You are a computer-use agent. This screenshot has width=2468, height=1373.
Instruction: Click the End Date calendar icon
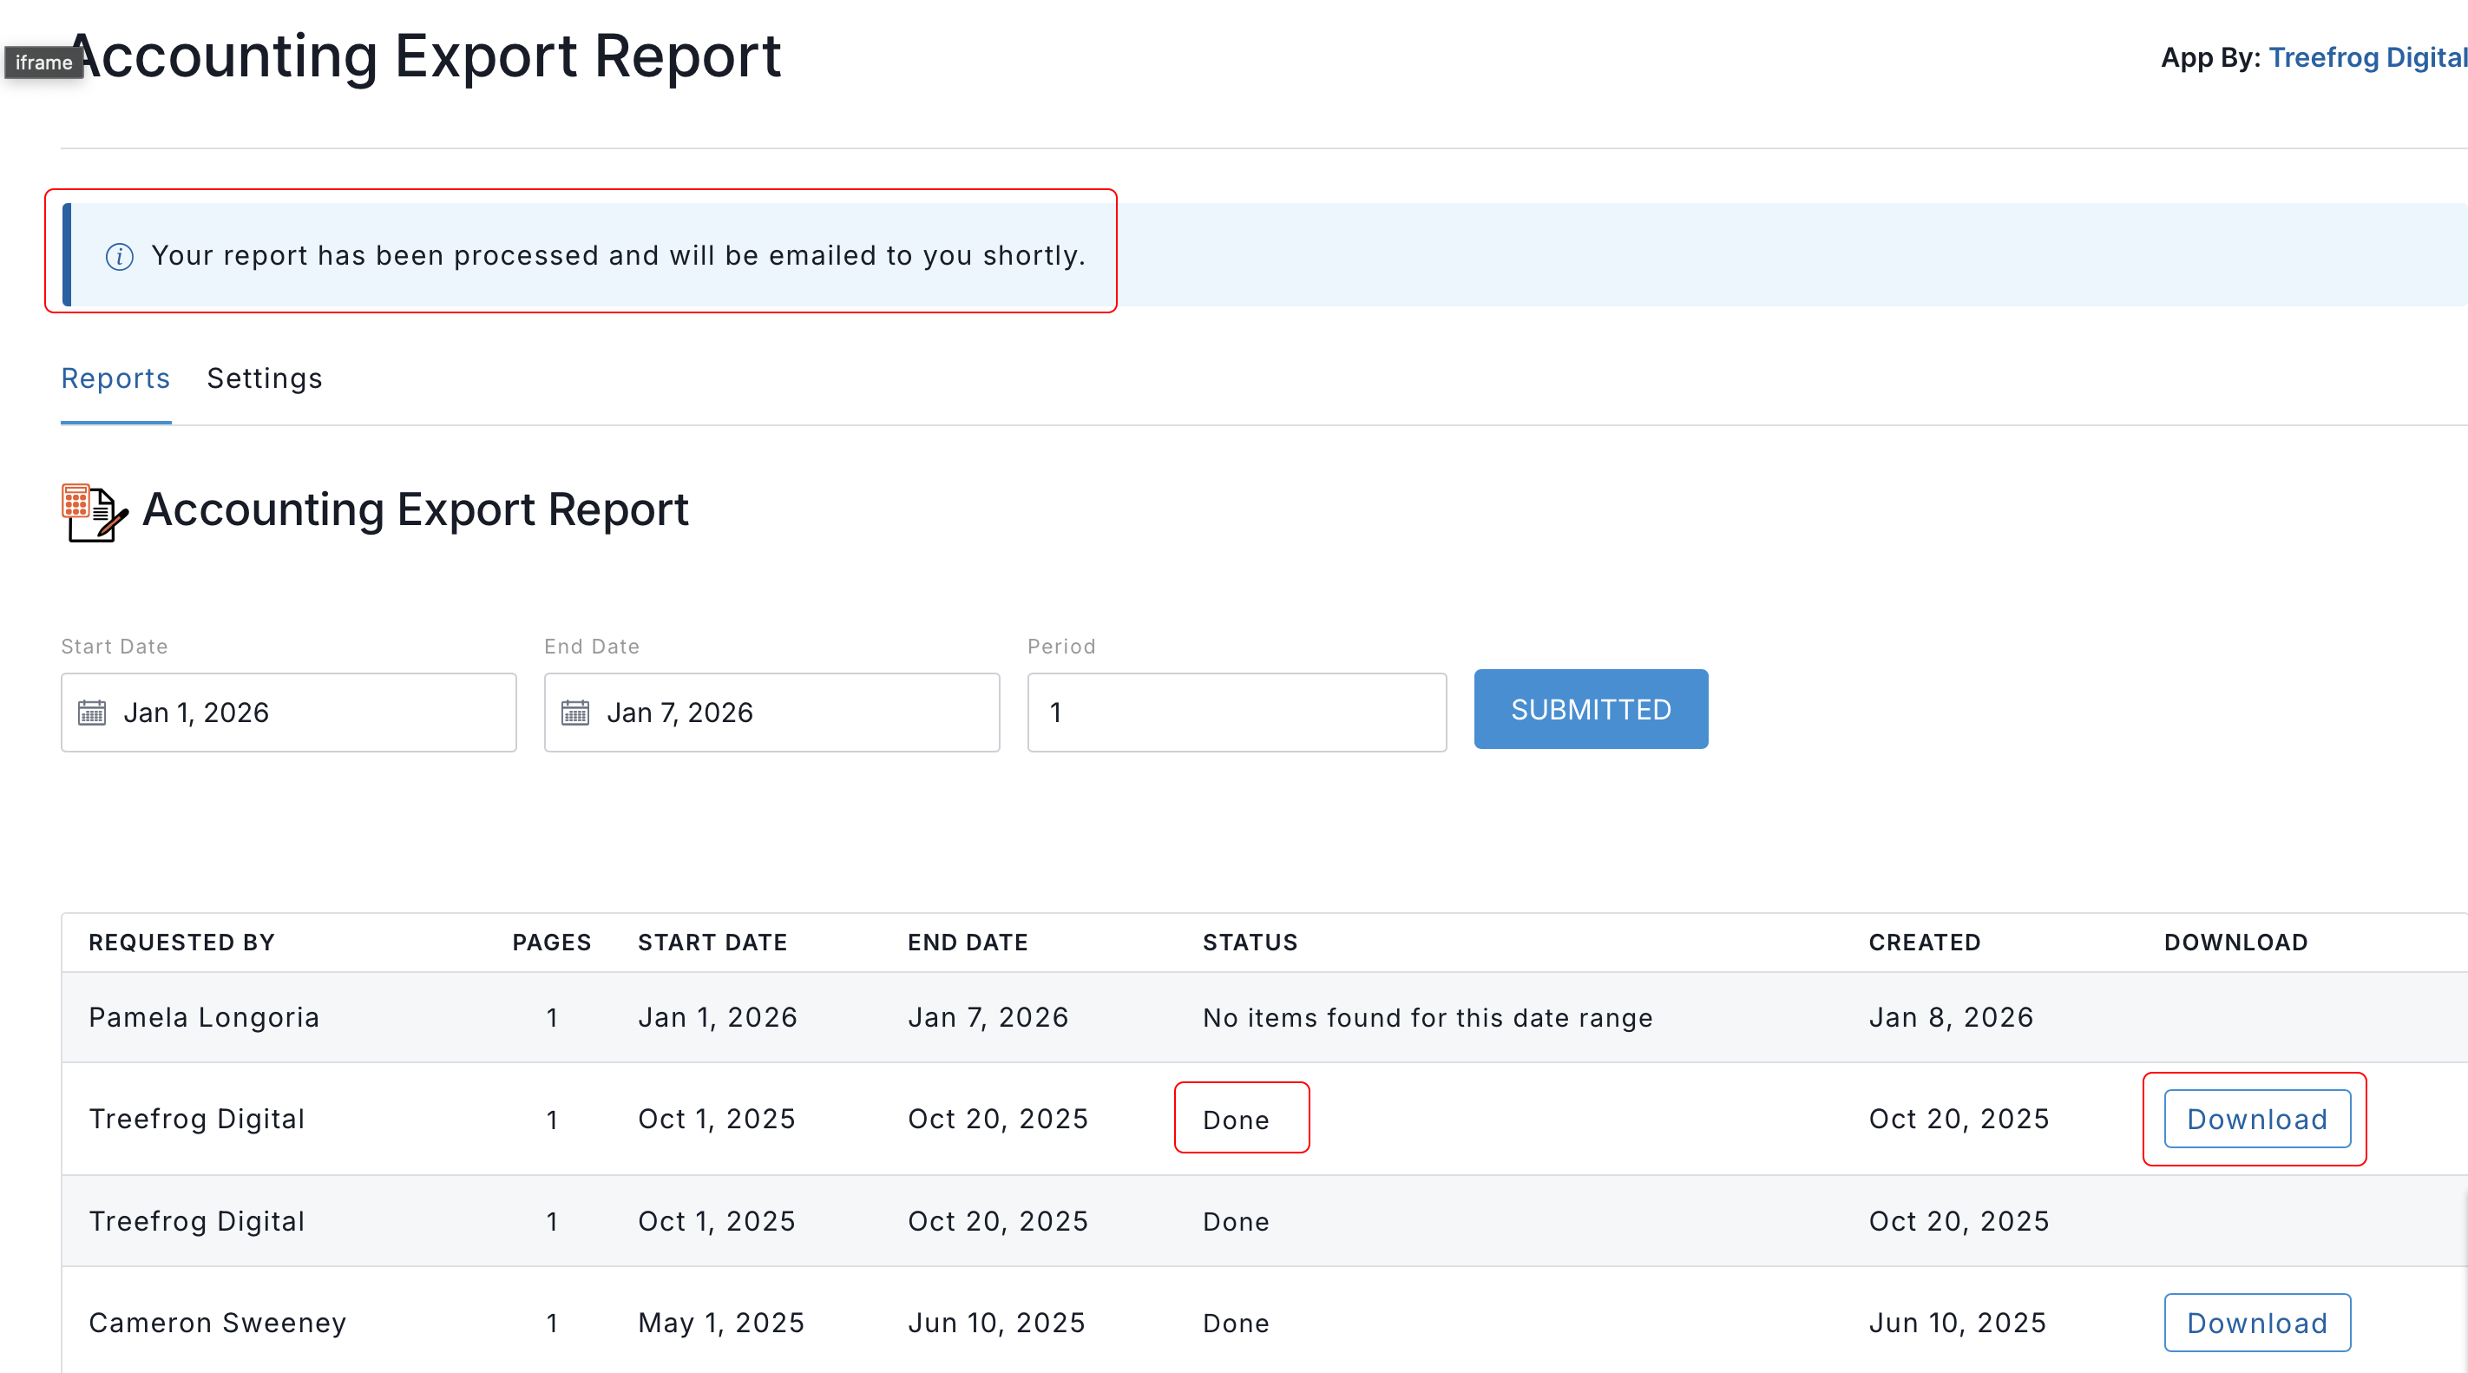(x=574, y=713)
